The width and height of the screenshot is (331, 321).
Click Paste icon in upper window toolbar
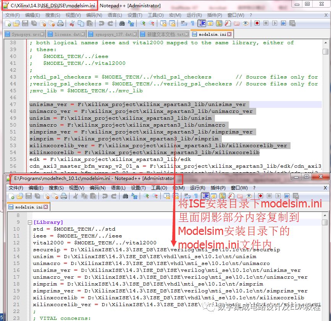pos(90,23)
